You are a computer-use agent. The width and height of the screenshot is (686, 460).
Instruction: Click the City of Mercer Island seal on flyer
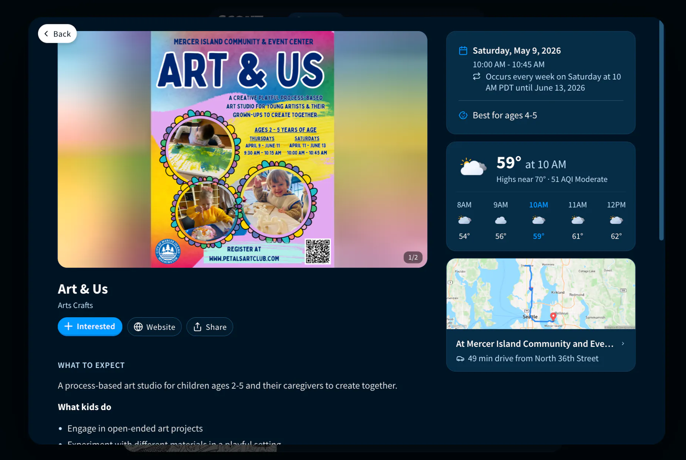(x=168, y=252)
